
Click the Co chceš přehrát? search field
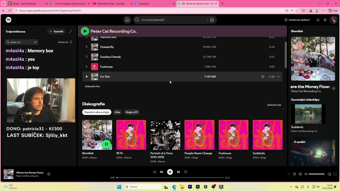(x=170, y=20)
